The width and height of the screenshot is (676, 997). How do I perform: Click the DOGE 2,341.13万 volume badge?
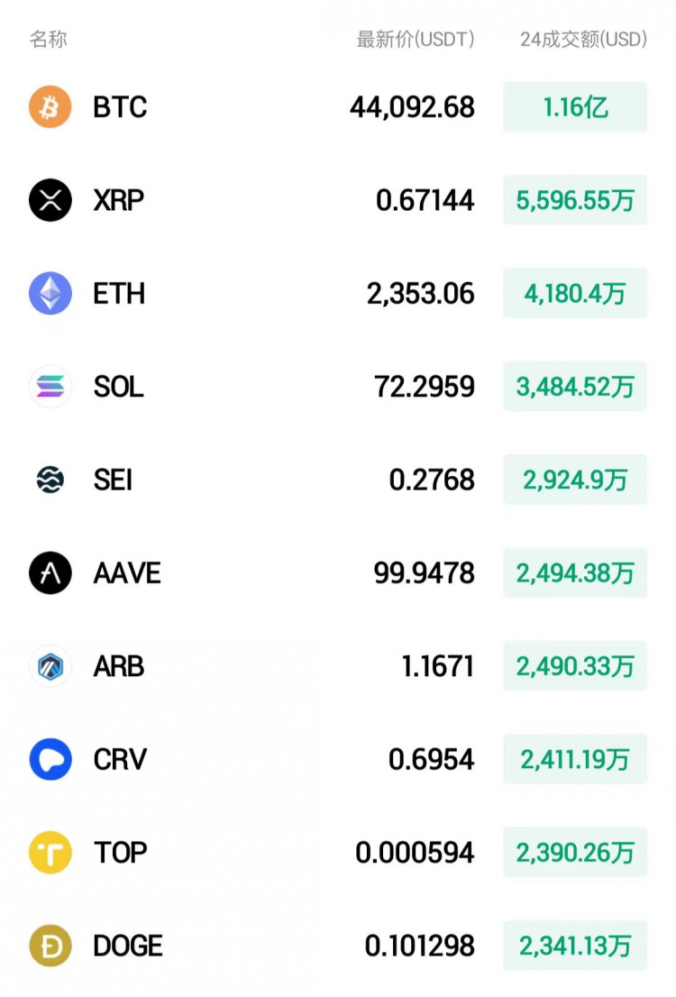[575, 947]
